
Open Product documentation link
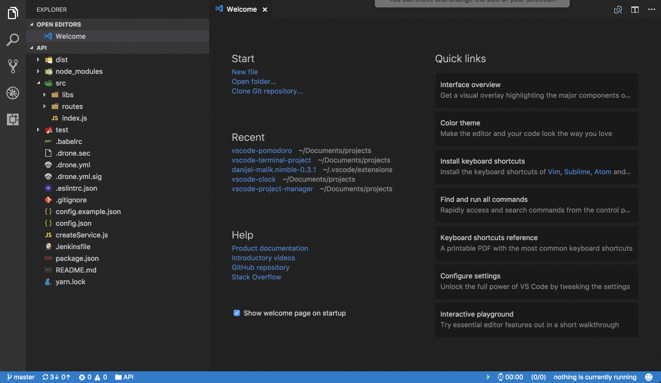[x=270, y=248]
